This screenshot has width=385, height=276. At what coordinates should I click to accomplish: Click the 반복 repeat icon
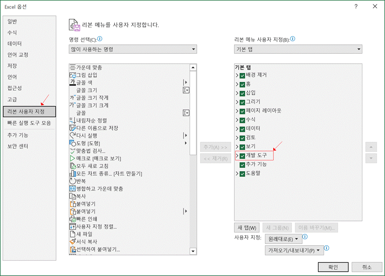point(73,181)
